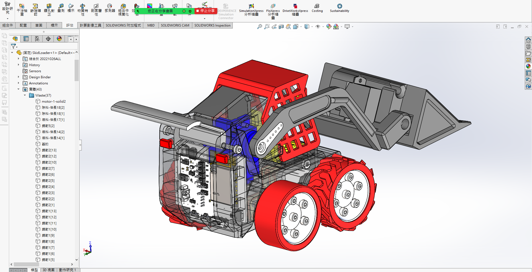Click the 停止分享 stop sharing button
The image size is (532, 272).
click(205, 11)
